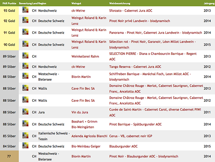
Task: Click rating icon for Bosshart + Grimm row
Action: [25, 123]
